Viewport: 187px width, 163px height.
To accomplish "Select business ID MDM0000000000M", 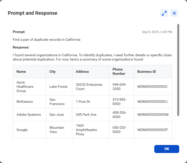I will click(153, 115).
